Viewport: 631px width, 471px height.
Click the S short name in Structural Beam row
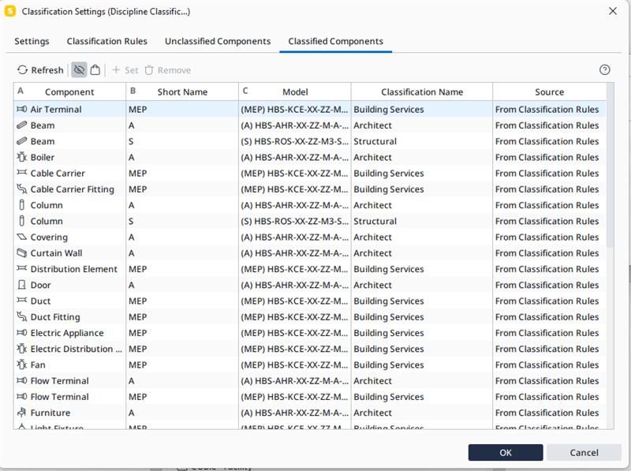click(x=131, y=141)
